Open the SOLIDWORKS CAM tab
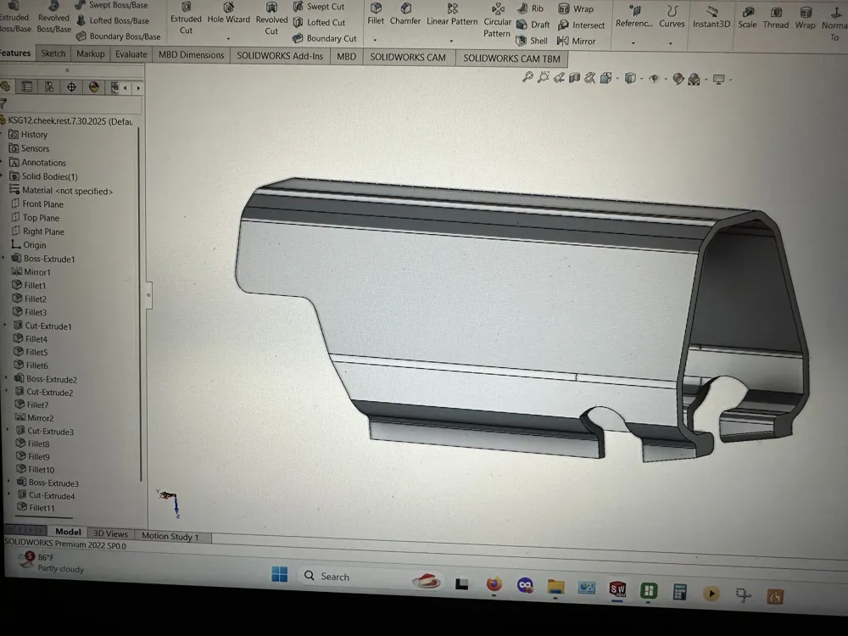The width and height of the screenshot is (848, 636). click(x=408, y=58)
